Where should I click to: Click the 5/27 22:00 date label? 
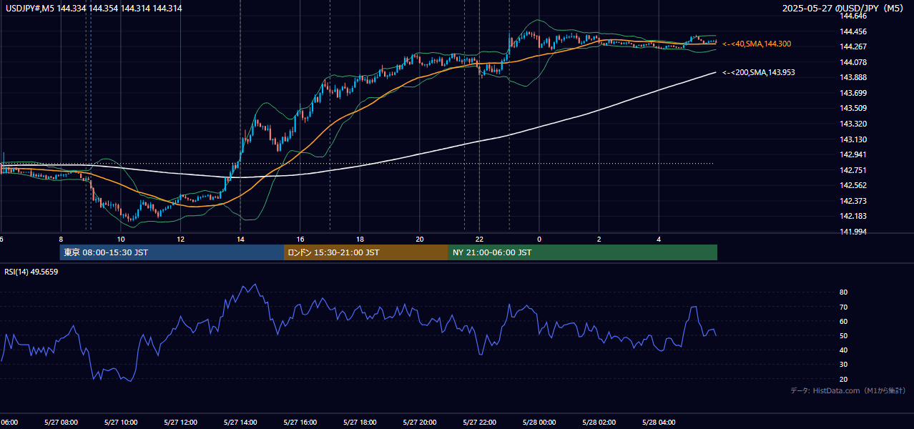pos(479,422)
